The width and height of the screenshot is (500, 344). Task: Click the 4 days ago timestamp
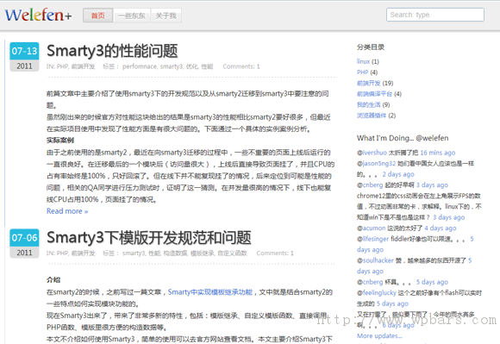click(x=440, y=228)
